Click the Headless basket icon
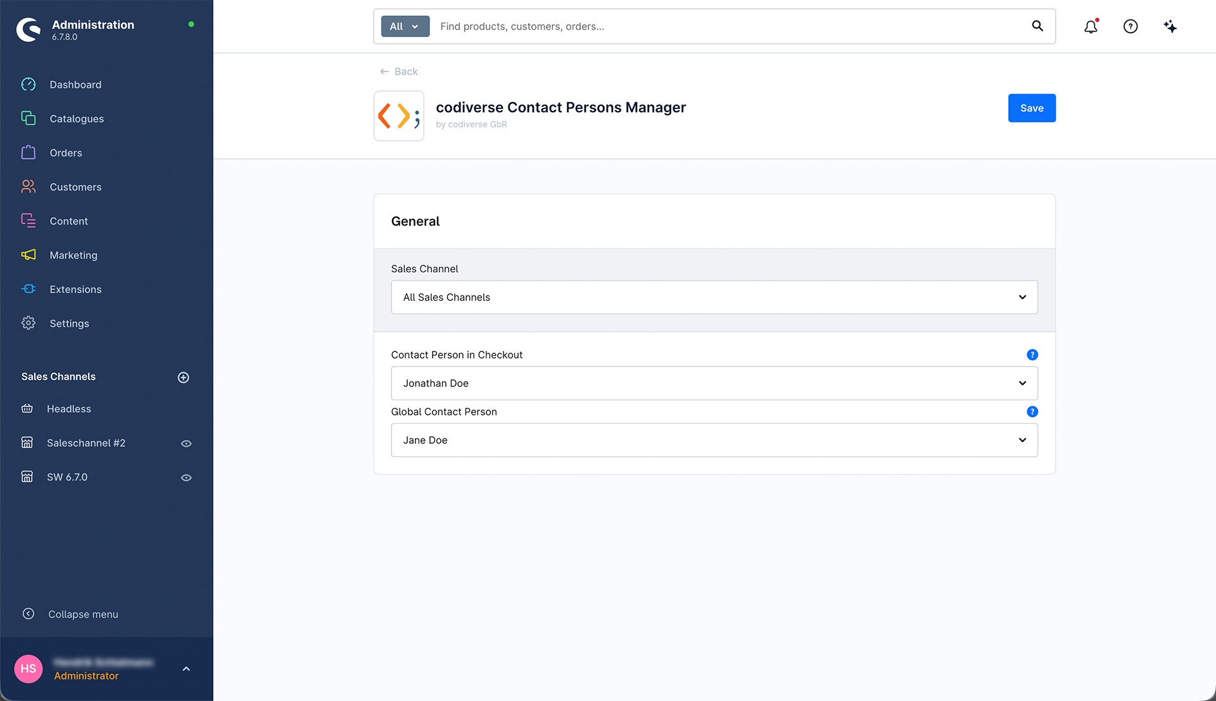This screenshot has width=1216, height=701. pos(27,409)
